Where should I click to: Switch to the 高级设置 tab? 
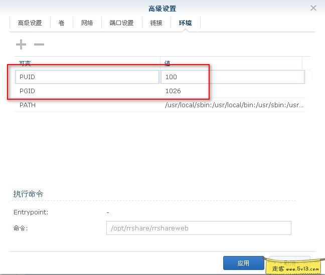(x=30, y=23)
